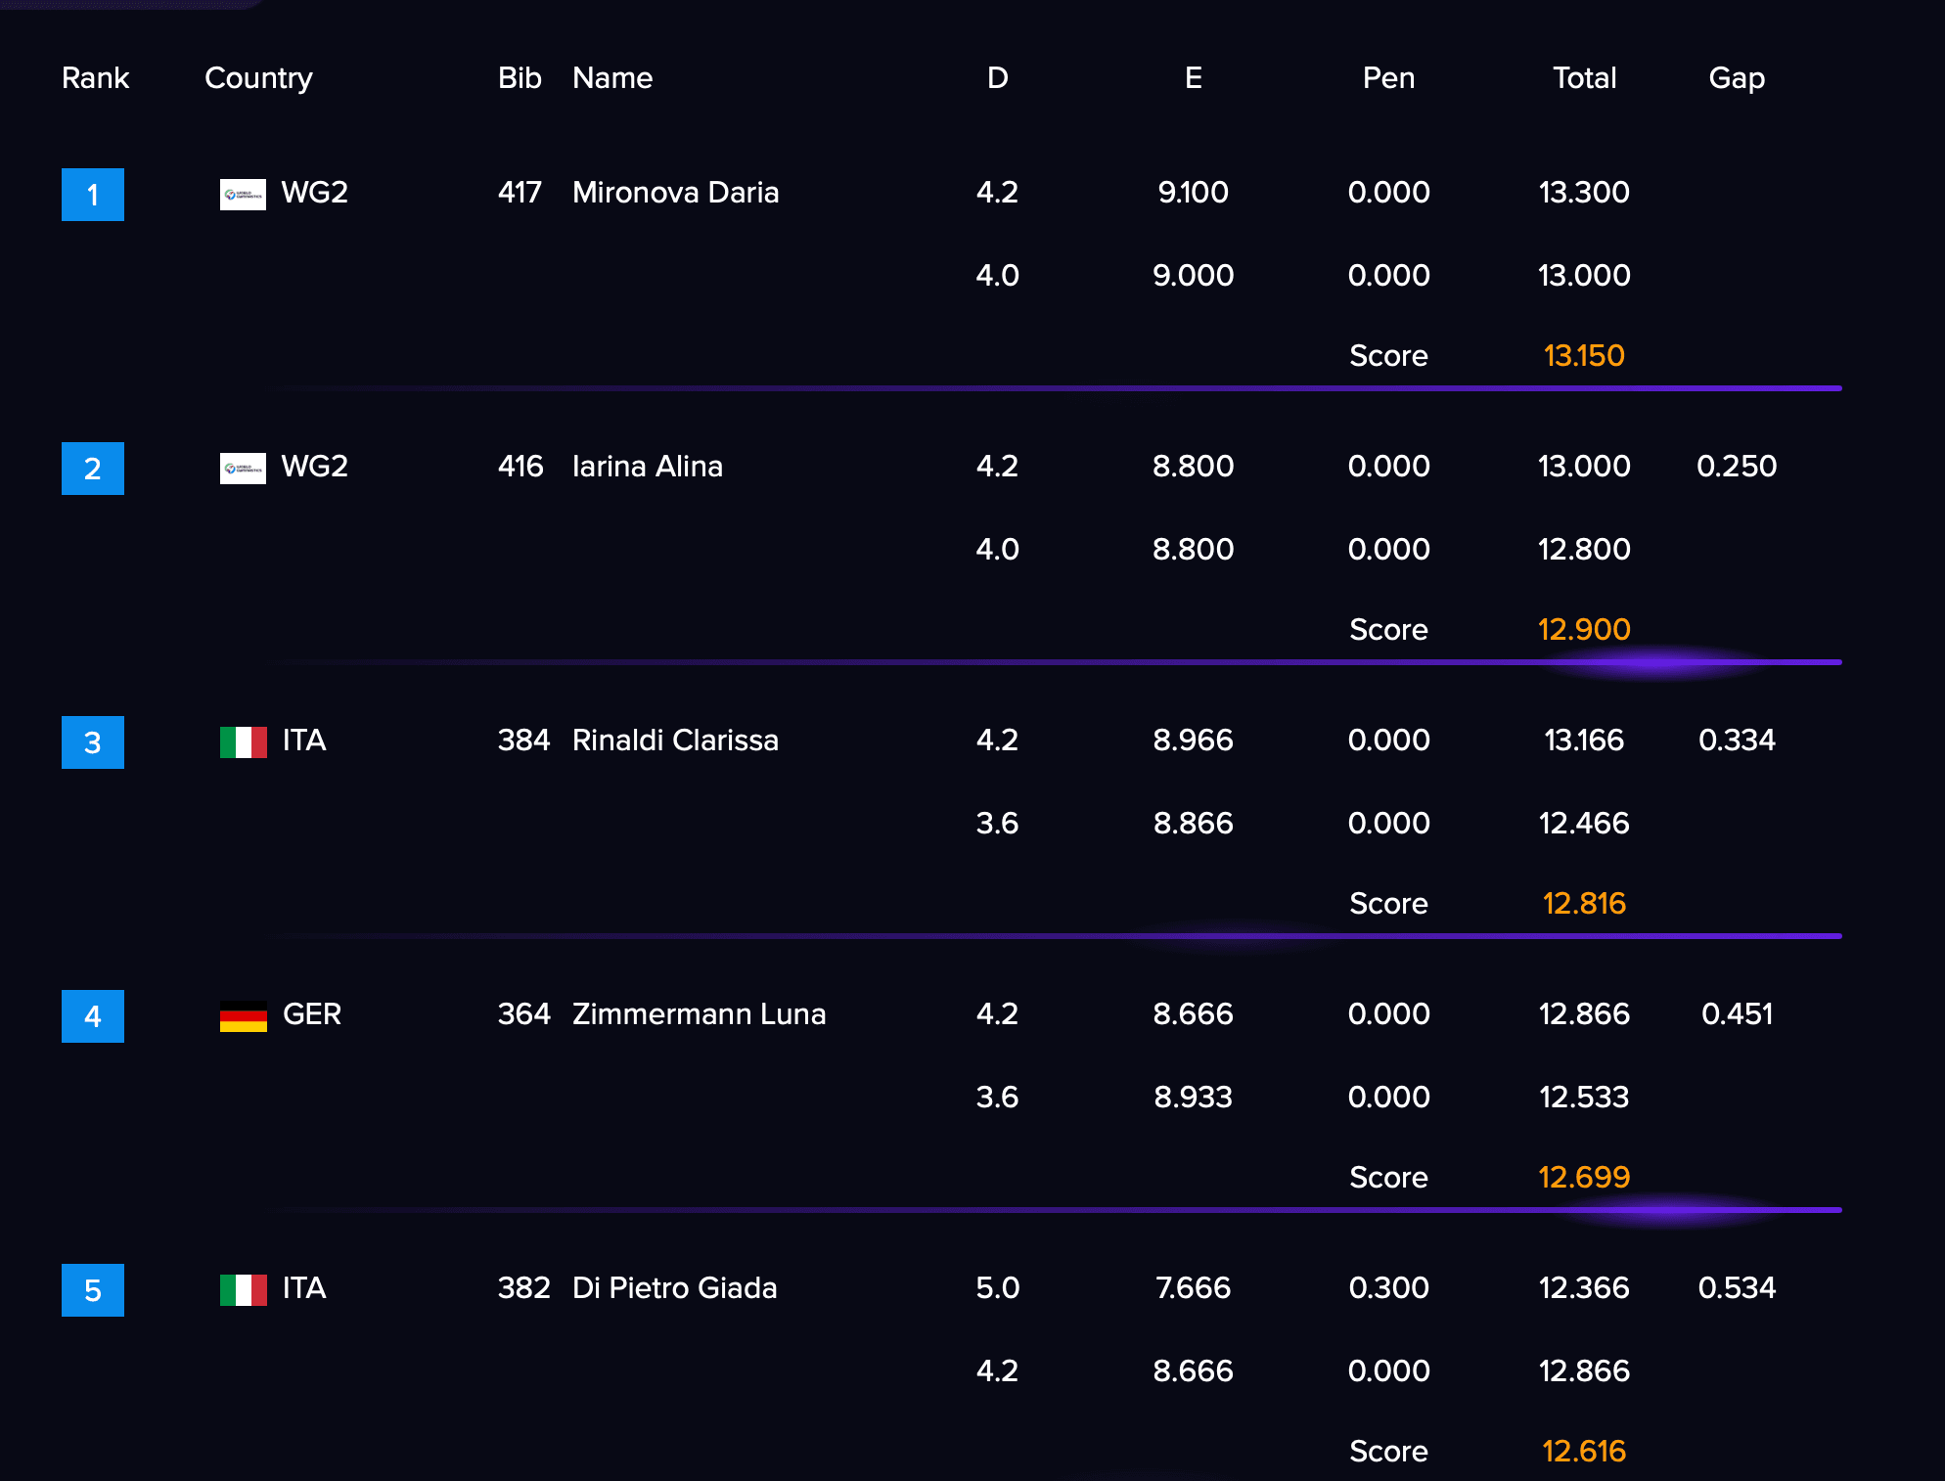
Task: Open athlete name Iarina Alina
Action: tap(648, 467)
